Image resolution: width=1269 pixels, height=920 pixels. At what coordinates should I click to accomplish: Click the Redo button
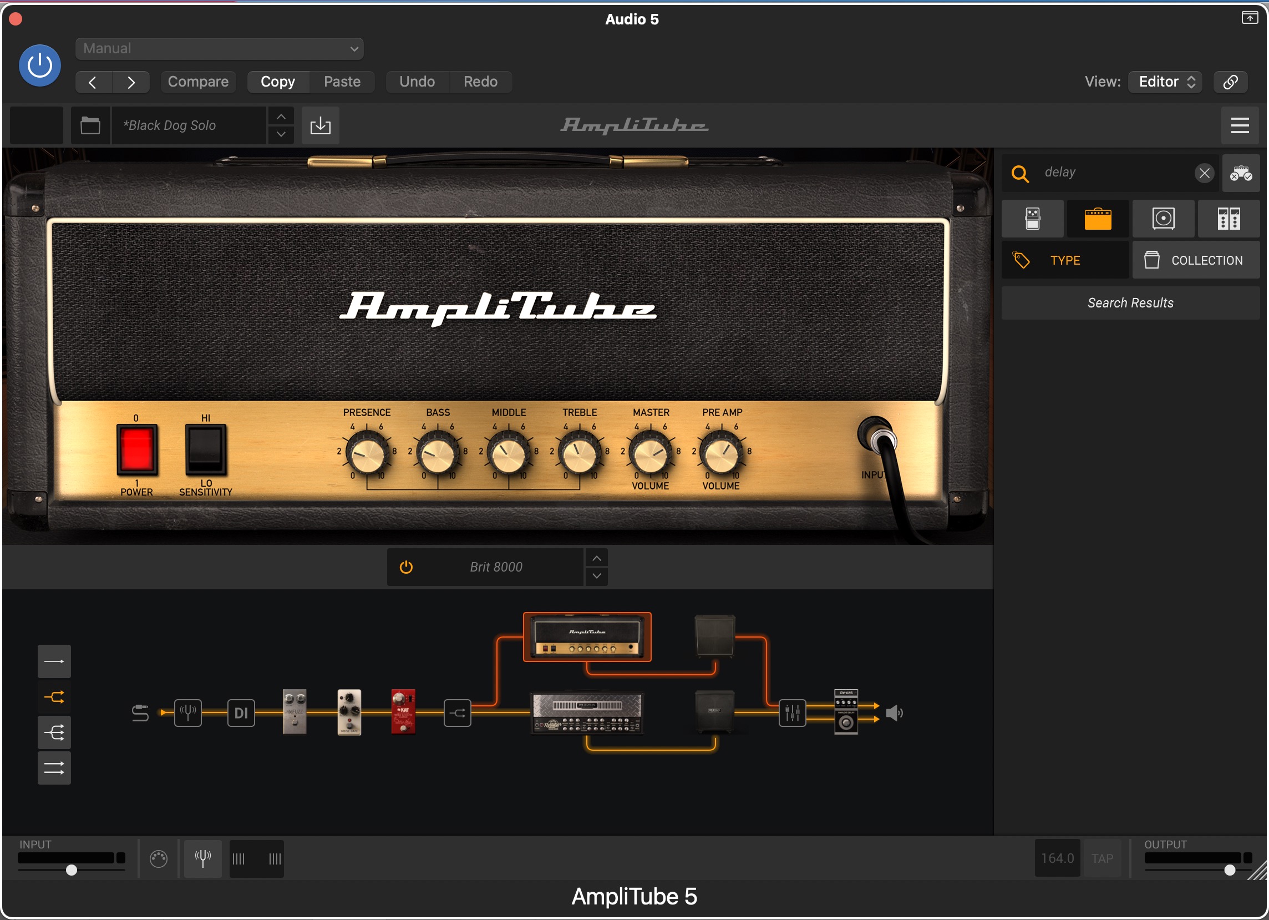(x=480, y=82)
